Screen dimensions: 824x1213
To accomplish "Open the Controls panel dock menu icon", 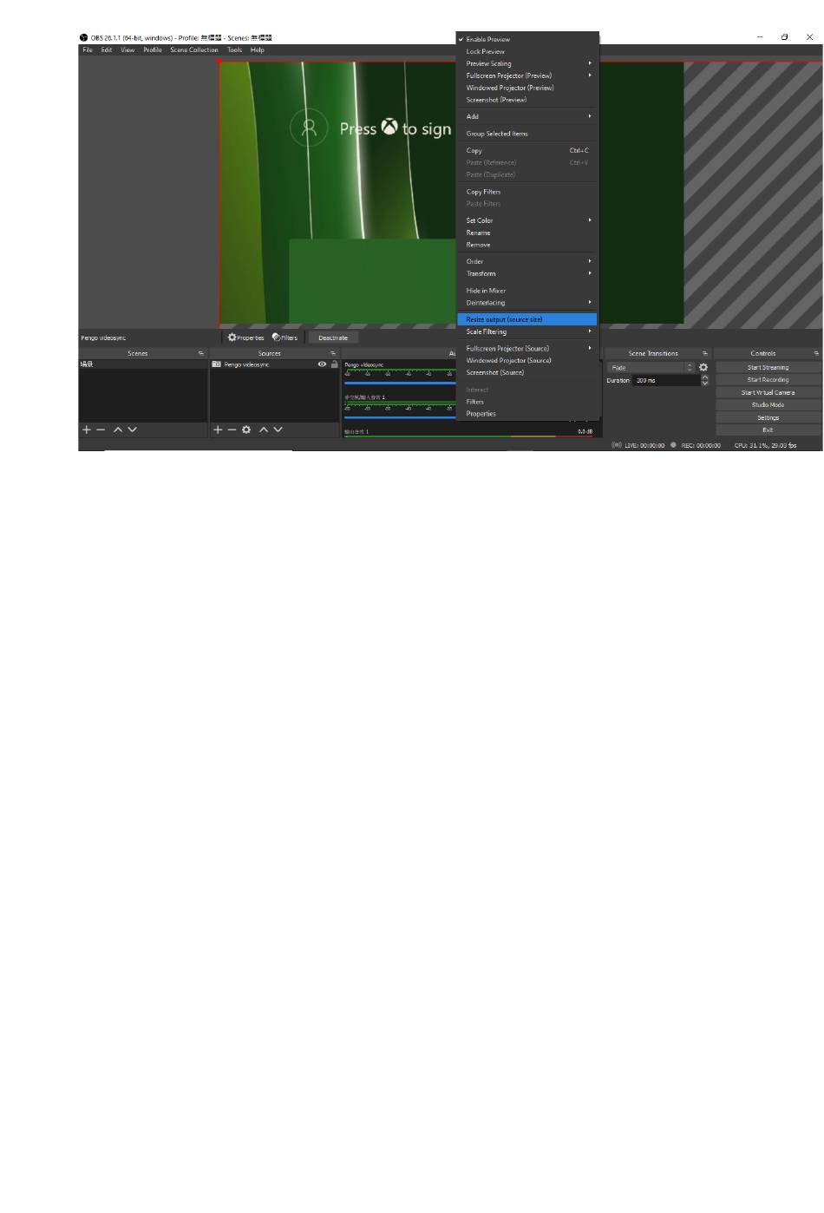I will pyautogui.click(x=816, y=353).
